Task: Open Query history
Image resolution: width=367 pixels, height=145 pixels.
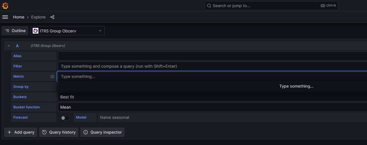Action: coord(59,132)
